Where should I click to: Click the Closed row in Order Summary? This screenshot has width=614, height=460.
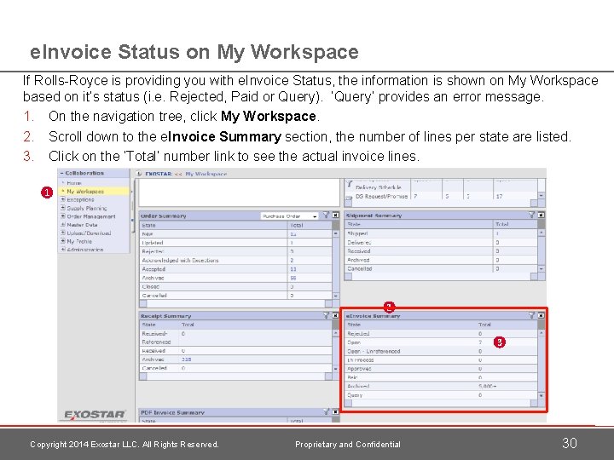coord(235,287)
